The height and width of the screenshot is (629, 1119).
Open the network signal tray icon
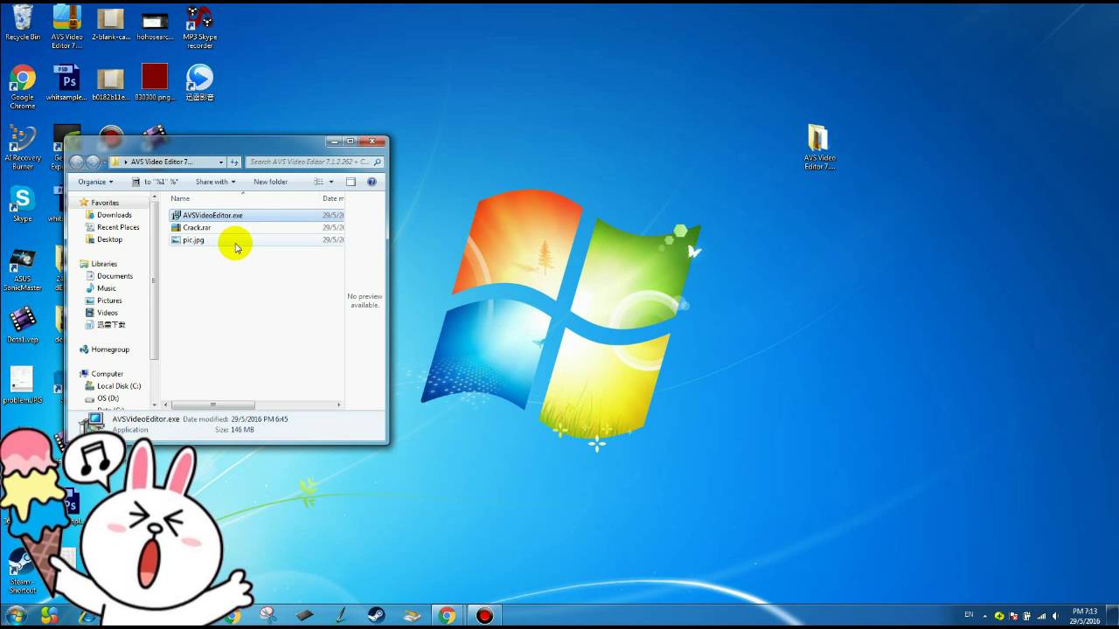click(x=1042, y=616)
